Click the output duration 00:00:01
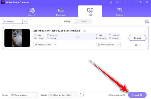151x99 pixels. point(115,38)
